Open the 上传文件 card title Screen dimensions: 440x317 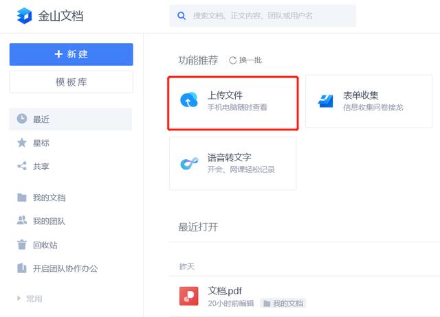click(225, 95)
